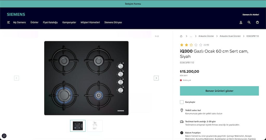Click the Stokta yok status text
The width and height of the screenshot is (266, 140).
pyautogui.click(x=187, y=80)
